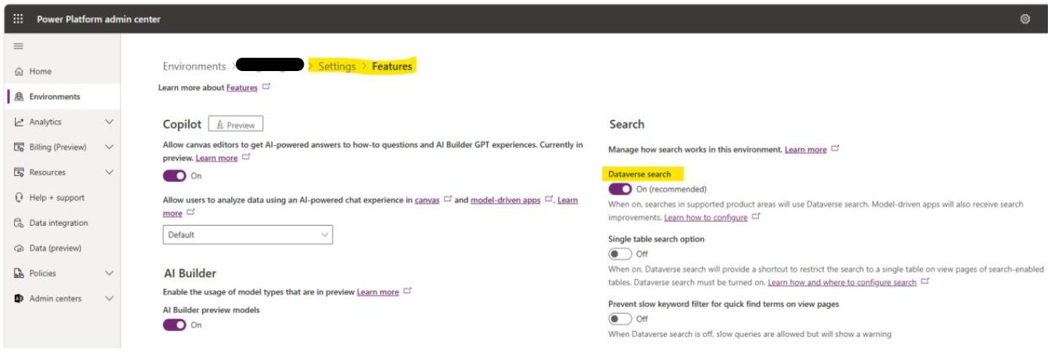
Task: Open the settings gear in header
Action: (1025, 19)
